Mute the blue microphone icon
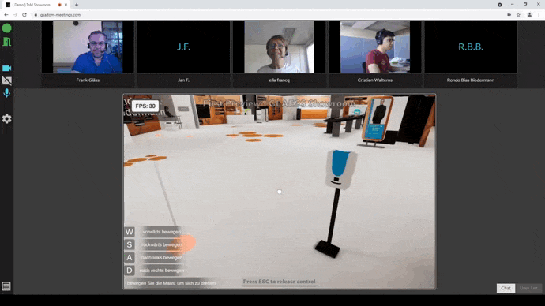 coord(6,93)
